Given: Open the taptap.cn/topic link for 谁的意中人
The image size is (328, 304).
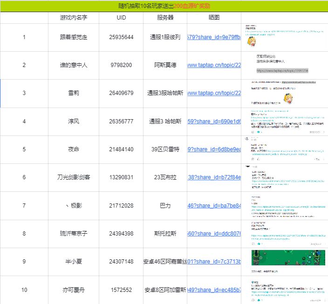Looking at the screenshot, I should coord(214,65).
